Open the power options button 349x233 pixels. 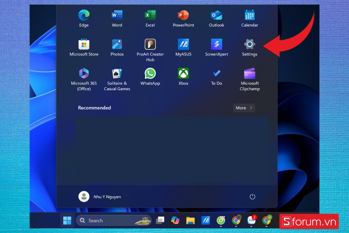click(252, 197)
